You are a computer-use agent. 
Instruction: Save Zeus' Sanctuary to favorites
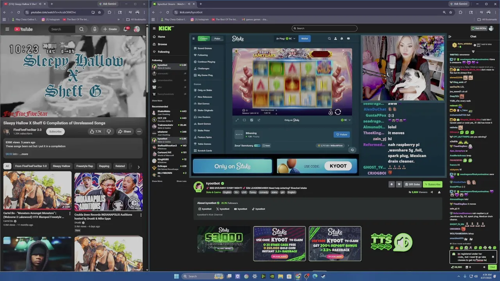(266, 146)
